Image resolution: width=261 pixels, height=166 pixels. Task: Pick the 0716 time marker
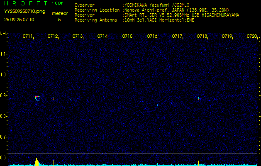pyautogui.click(x=152, y=37)
